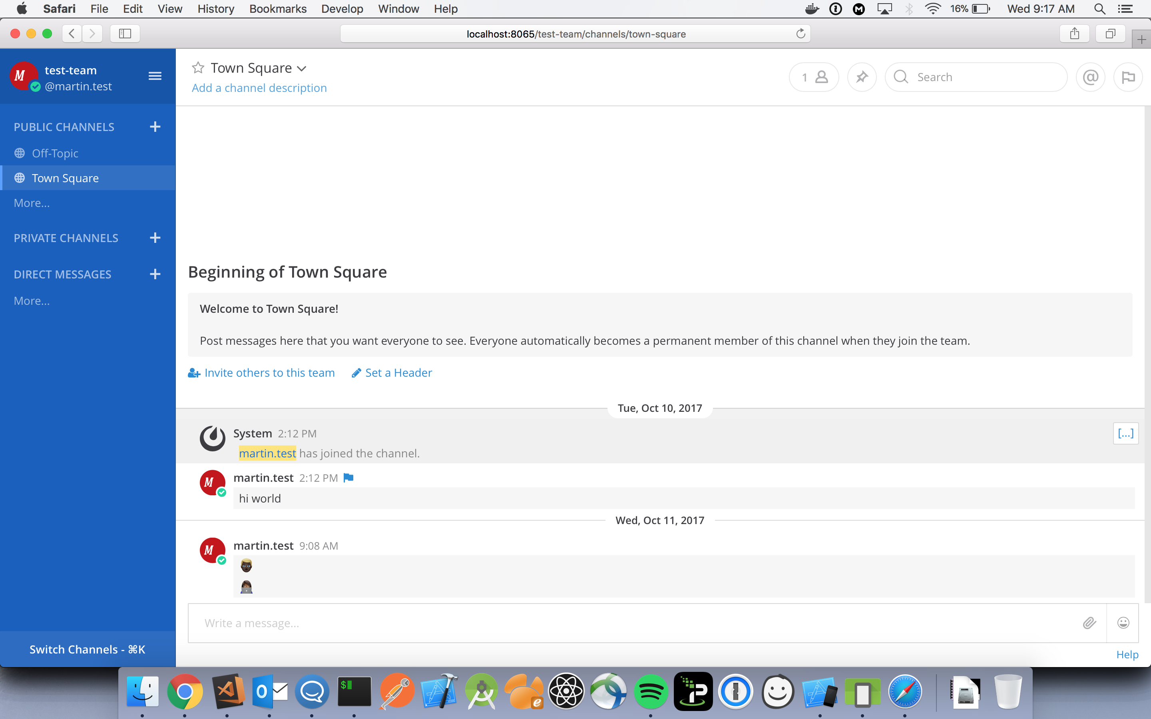
Task: Expand the Town Square channel dropdown
Action: tap(302, 69)
